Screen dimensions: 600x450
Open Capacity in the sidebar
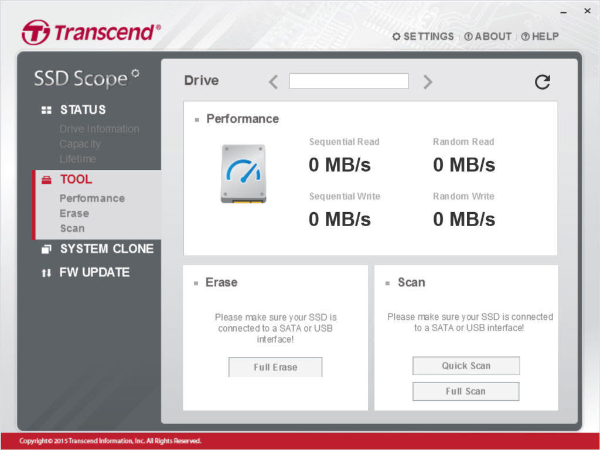click(x=80, y=144)
